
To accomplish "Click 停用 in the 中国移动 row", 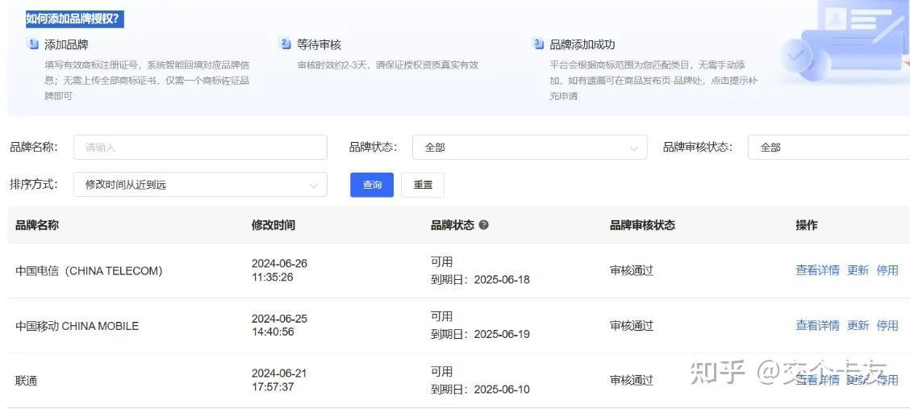I will pos(887,325).
